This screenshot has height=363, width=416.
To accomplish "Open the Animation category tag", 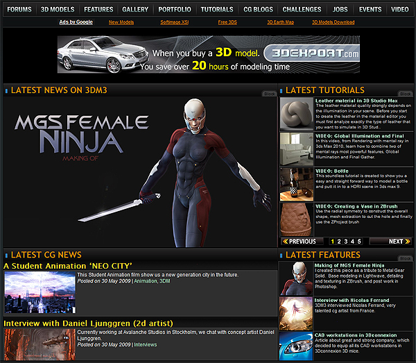I will point(146,281).
